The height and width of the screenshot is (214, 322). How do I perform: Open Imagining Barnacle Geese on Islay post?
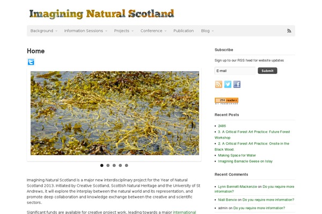245,161
